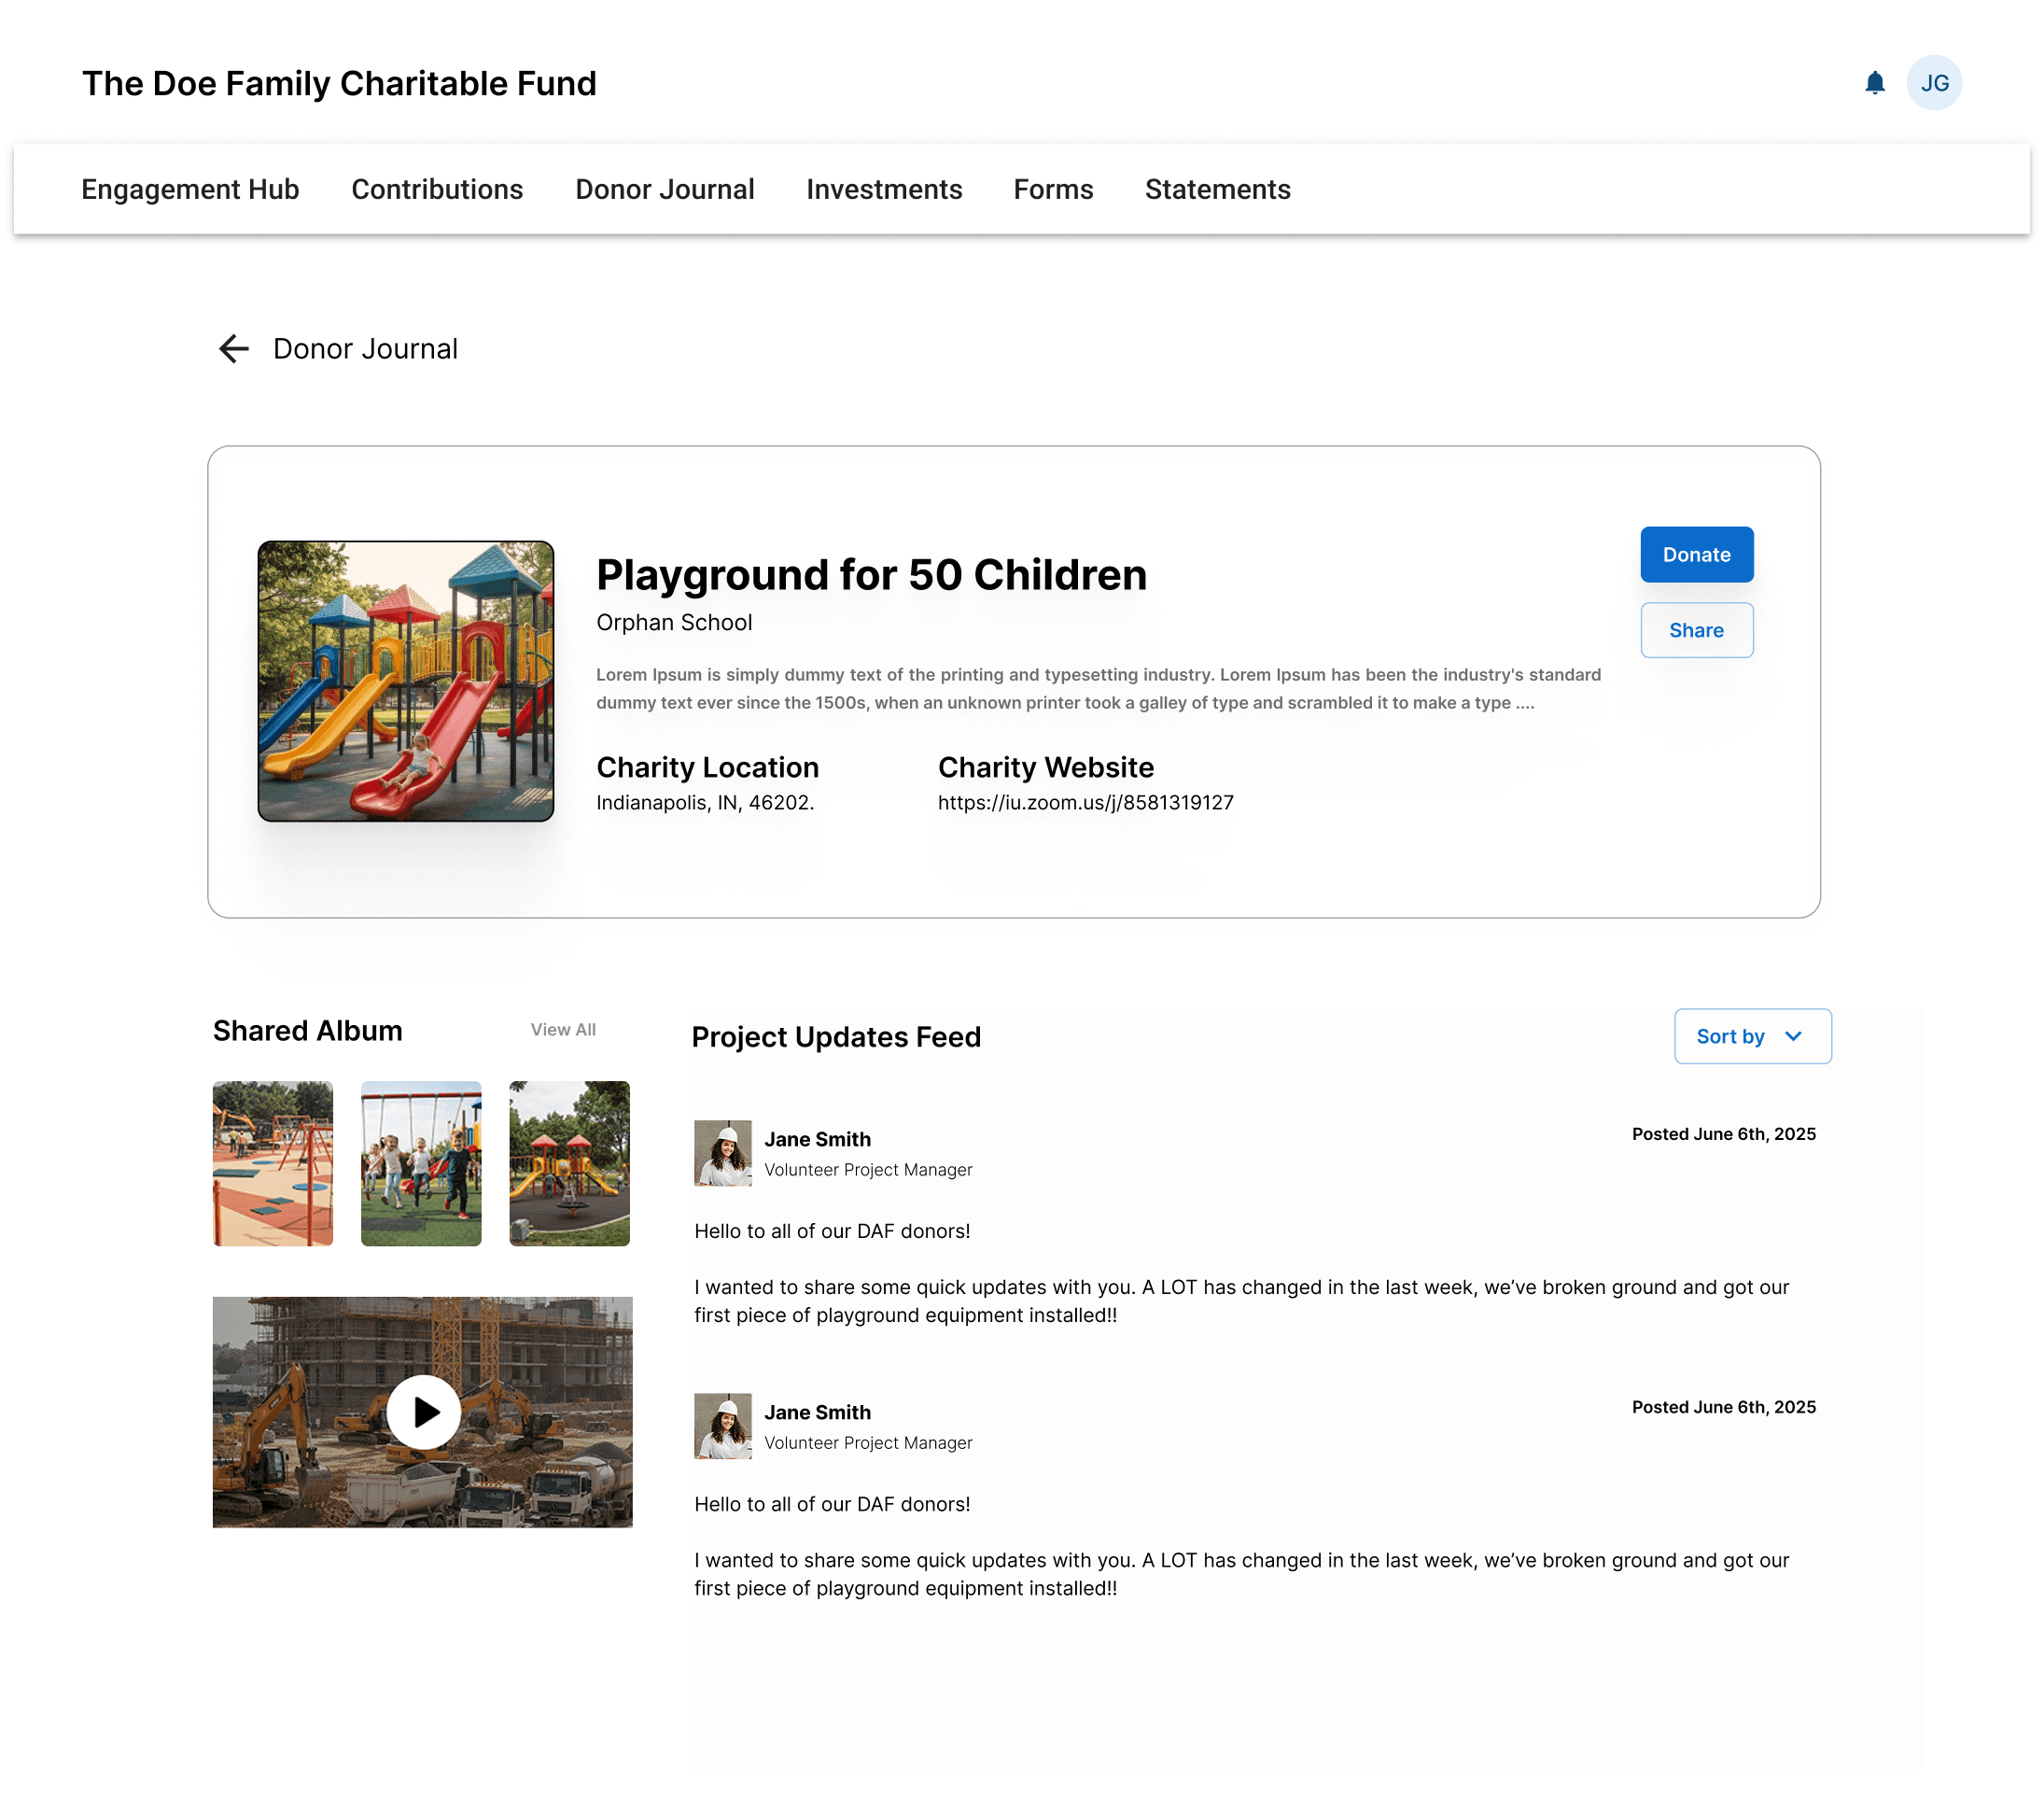
Task: Click the Charity Website label
Action: click(1045, 766)
